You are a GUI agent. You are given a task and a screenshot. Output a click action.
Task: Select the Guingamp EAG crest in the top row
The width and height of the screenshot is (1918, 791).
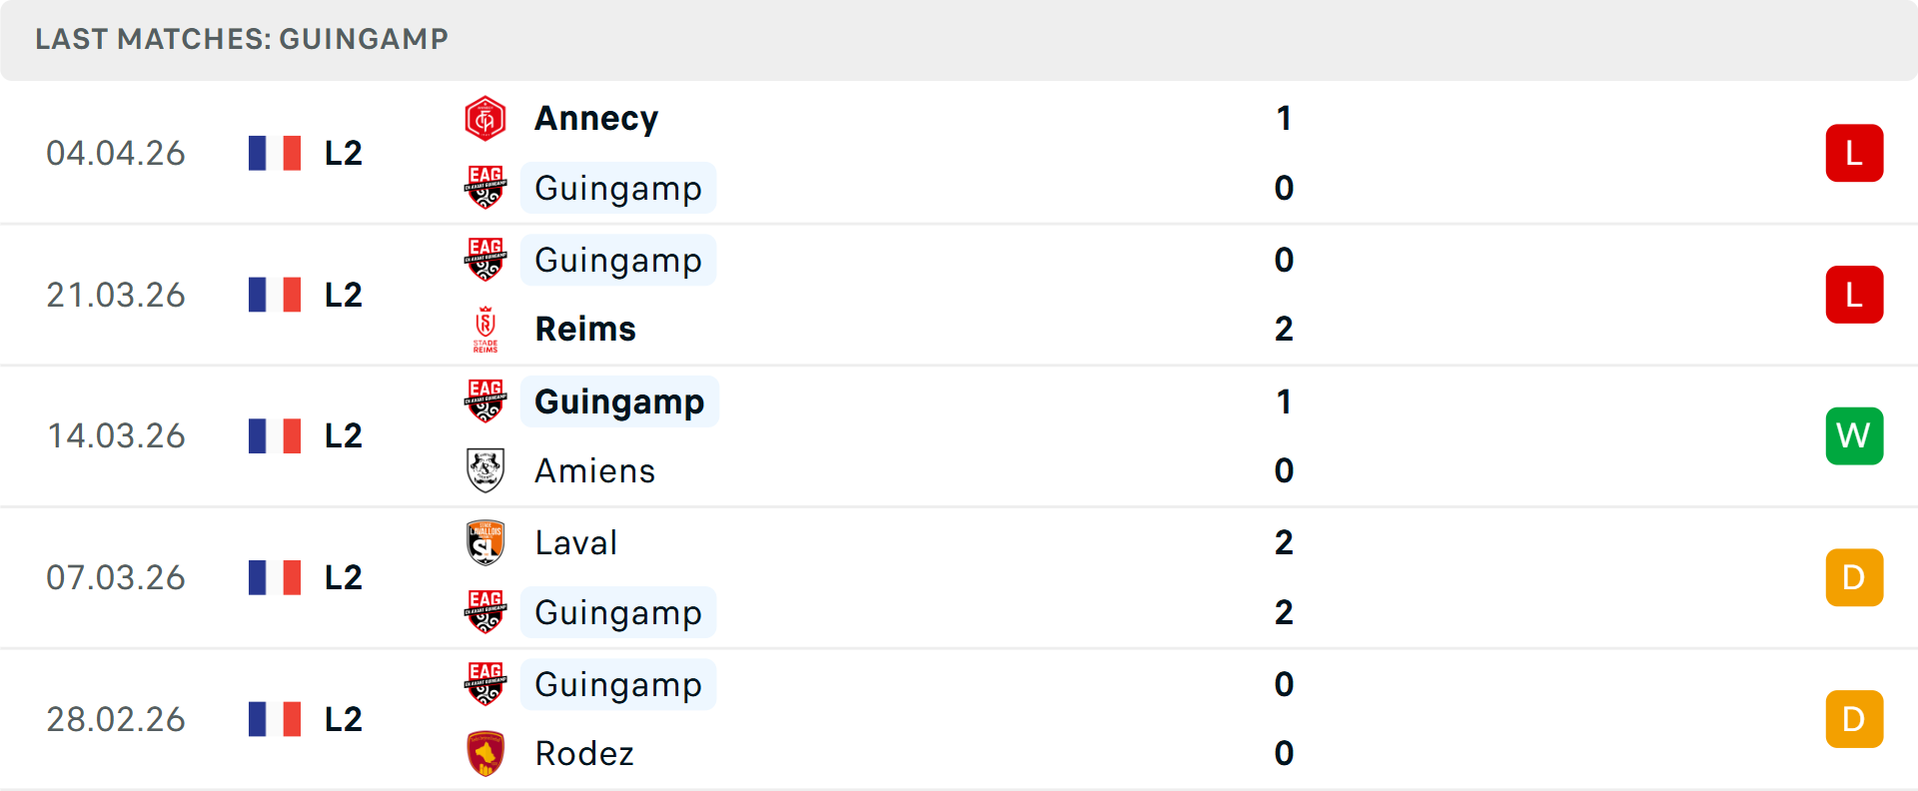click(x=486, y=188)
